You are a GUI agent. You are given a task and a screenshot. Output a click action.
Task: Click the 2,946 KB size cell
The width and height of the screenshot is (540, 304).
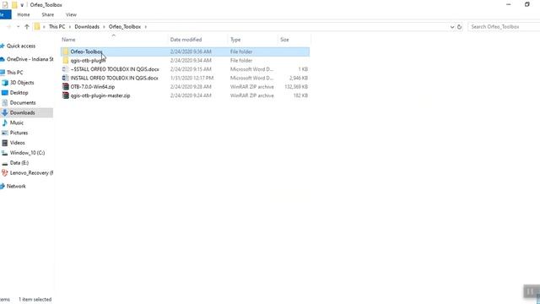[298, 79]
